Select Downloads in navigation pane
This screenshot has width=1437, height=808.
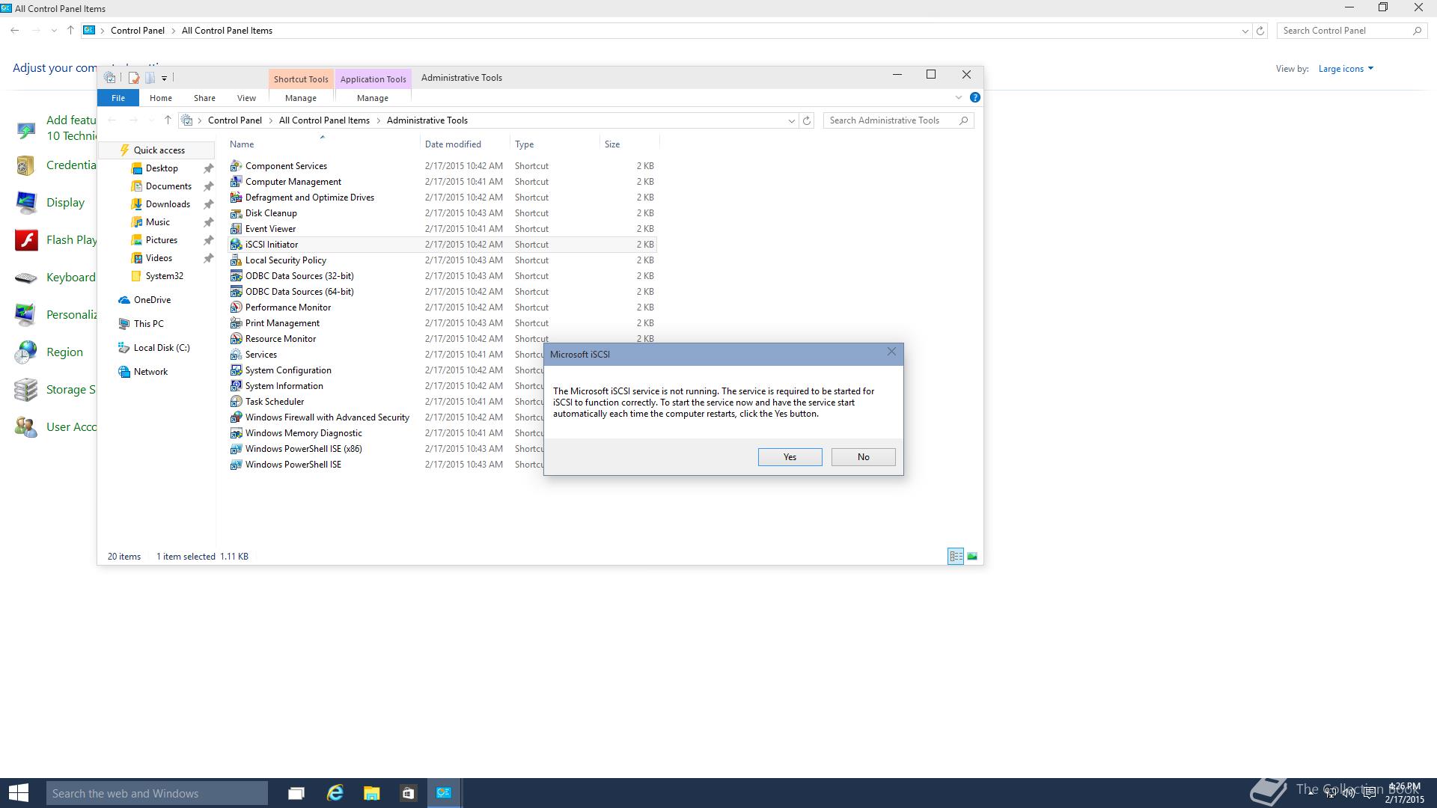168,204
